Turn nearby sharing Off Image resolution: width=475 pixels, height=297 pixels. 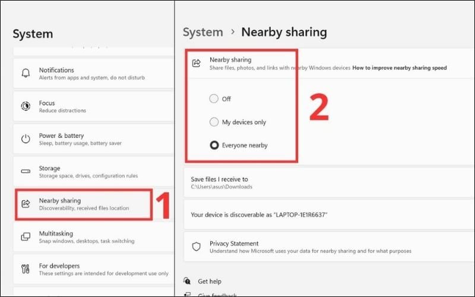(214, 99)
